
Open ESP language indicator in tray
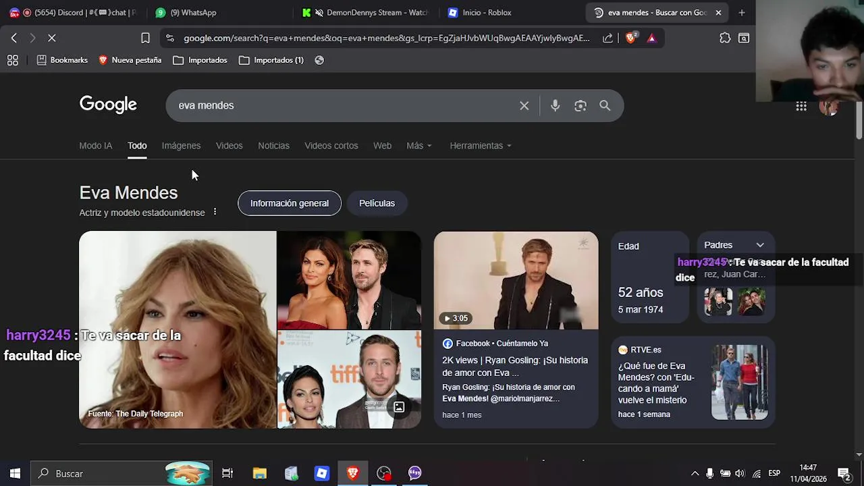pyautogui.click(x=774, y=473)
